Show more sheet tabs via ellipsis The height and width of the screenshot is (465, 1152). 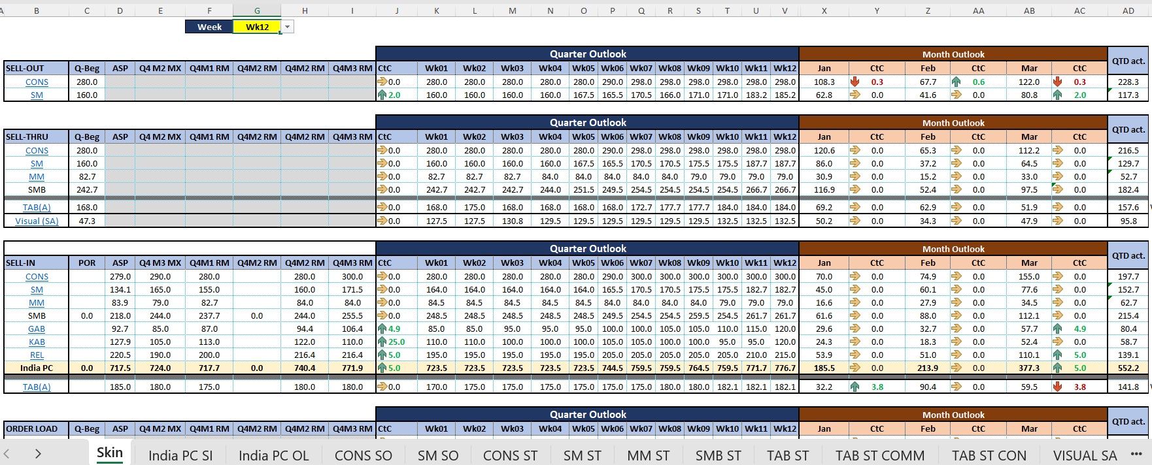coord(1136,455)
